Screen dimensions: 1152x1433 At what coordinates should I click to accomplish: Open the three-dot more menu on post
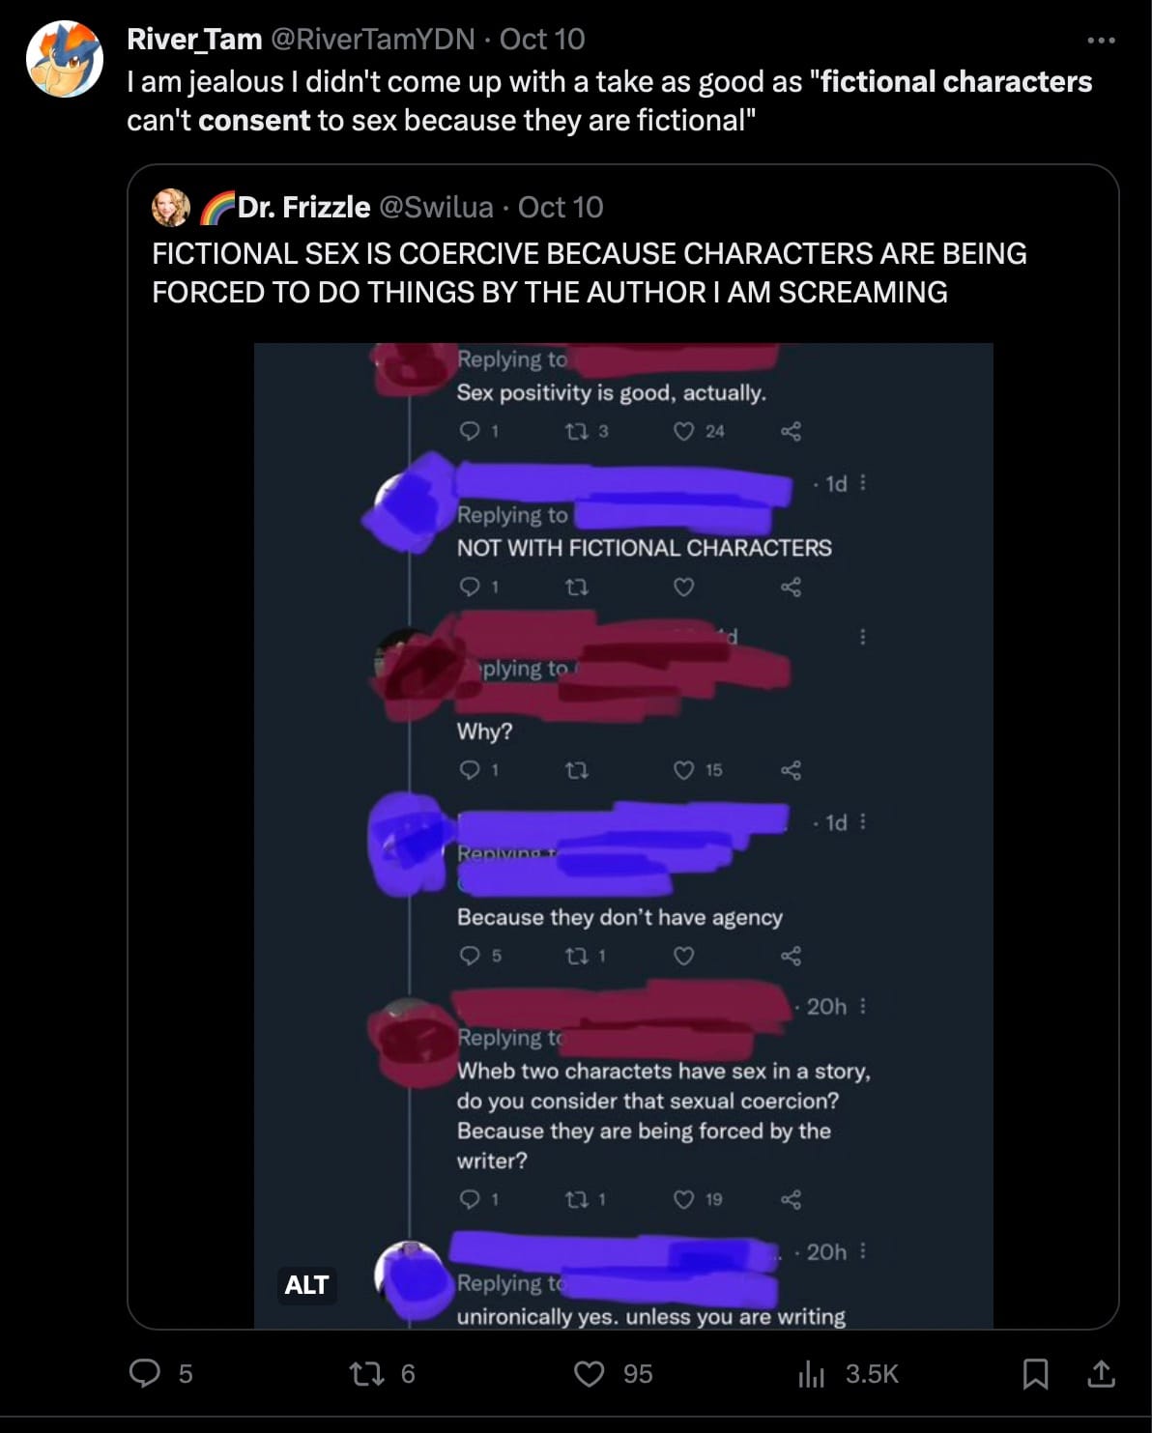pos(1101,40)
